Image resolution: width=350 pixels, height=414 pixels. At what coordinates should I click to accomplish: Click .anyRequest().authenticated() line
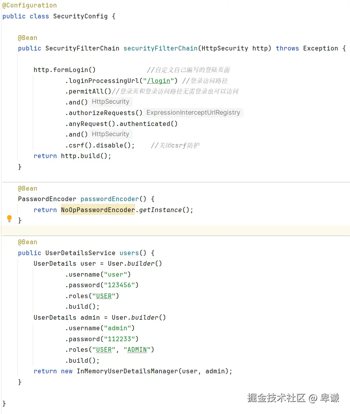coord(121,124)
